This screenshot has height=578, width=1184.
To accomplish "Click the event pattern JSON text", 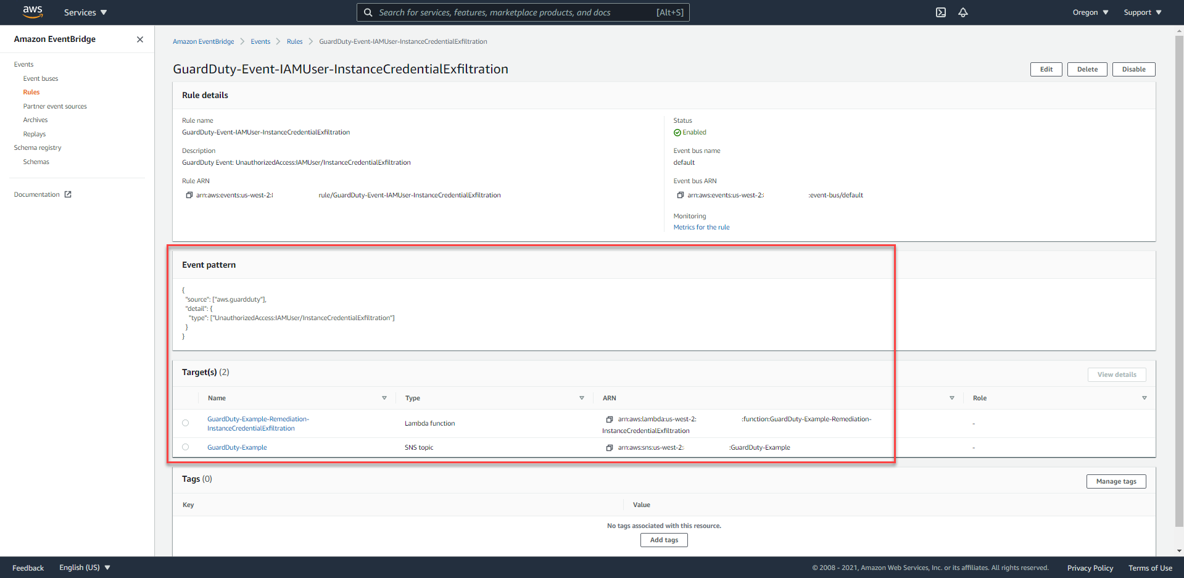I will tap(288, 313).
